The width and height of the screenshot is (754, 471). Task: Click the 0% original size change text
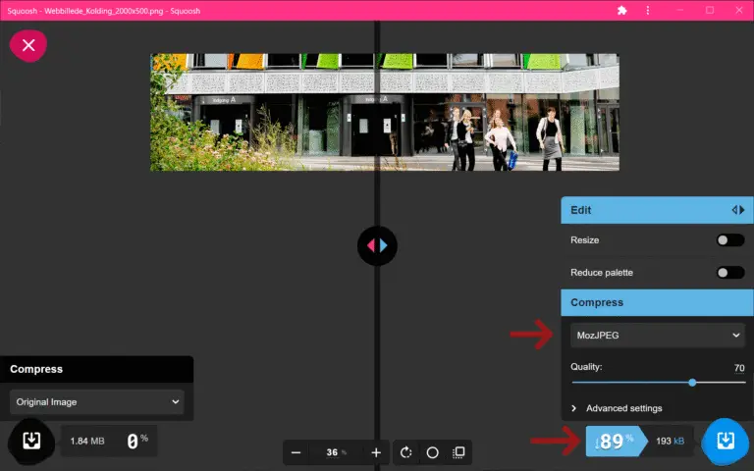(x=137, y=441)
